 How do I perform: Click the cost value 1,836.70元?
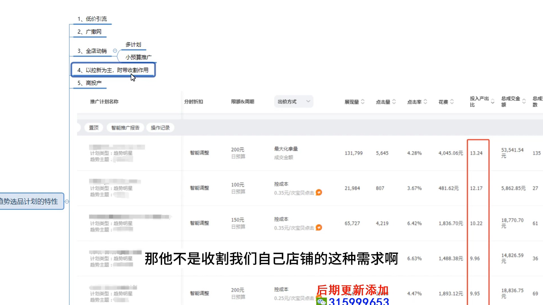click(451, 223)
